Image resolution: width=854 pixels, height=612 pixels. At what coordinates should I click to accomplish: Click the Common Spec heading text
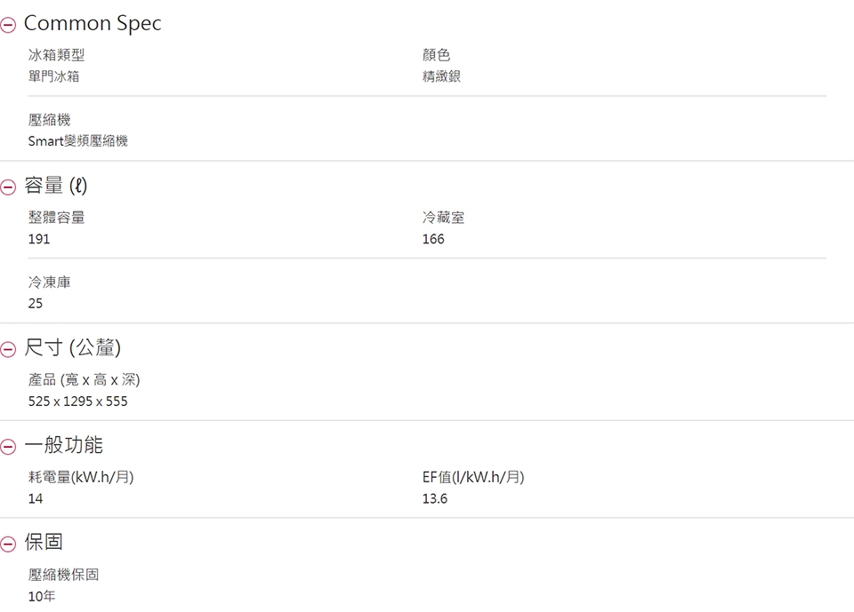click(93, 23)
